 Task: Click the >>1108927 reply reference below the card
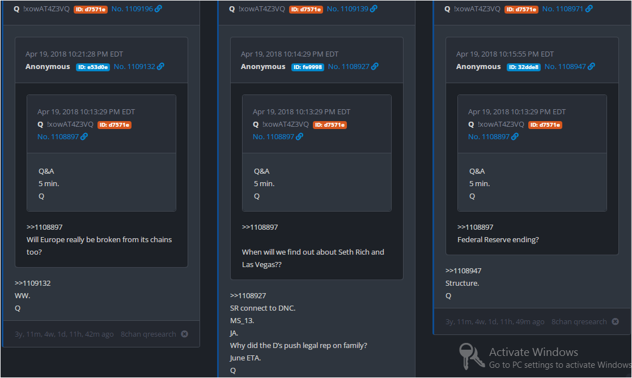[x=248, y=295]
